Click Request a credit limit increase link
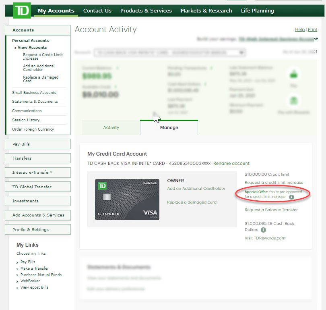 coord(274,183)
